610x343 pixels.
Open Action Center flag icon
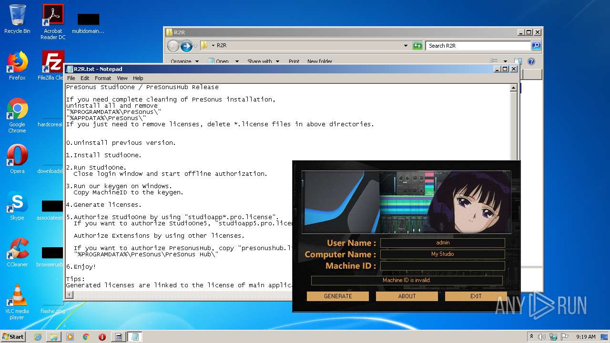565,337
